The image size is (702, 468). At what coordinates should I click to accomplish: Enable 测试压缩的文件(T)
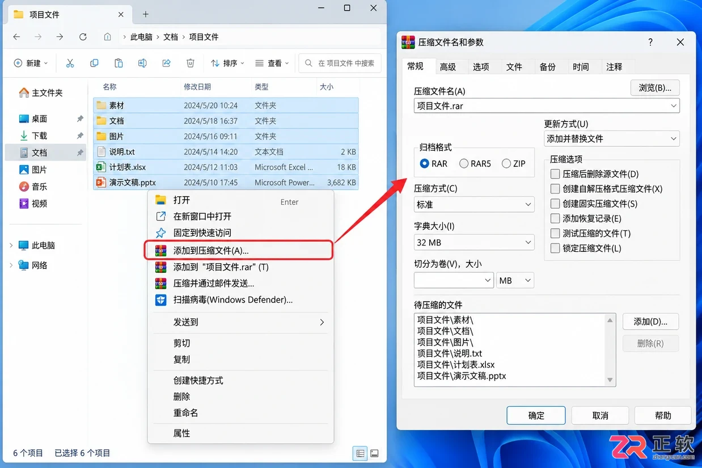pos(591,233)
